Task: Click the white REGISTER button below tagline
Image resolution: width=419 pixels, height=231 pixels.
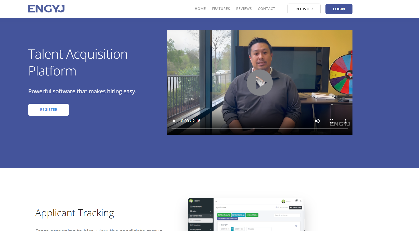Action: tap(48, 110)
